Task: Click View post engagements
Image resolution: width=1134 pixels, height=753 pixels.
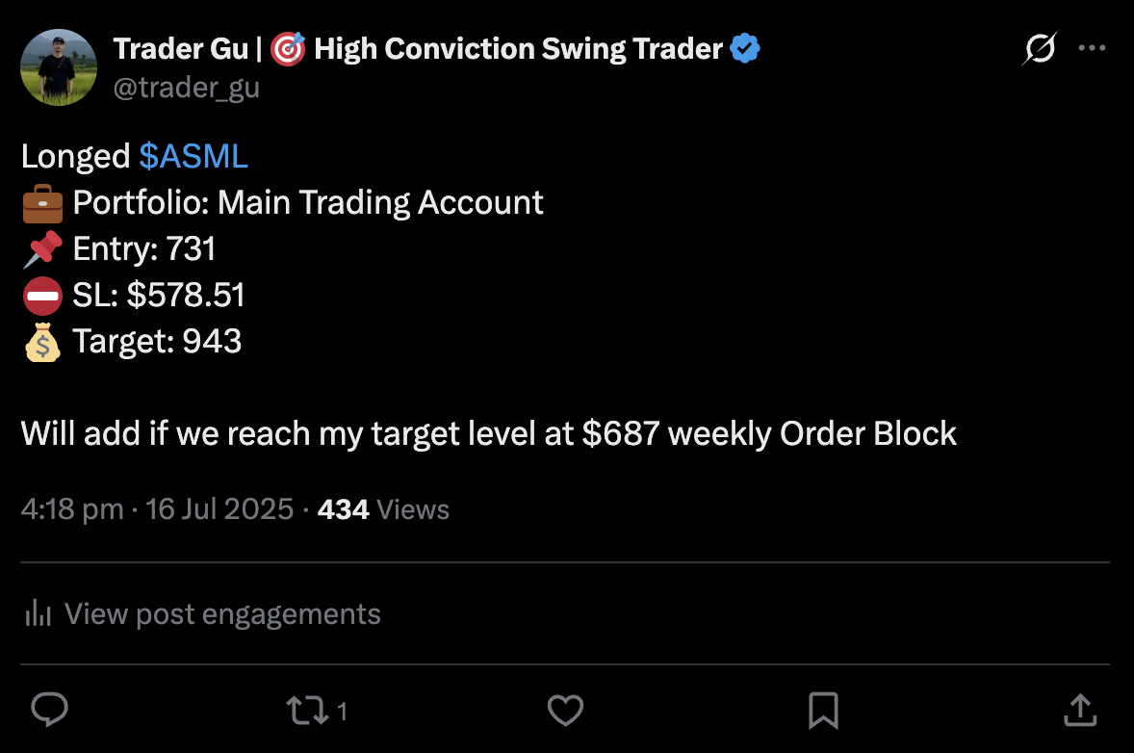Action: (222, 613)
